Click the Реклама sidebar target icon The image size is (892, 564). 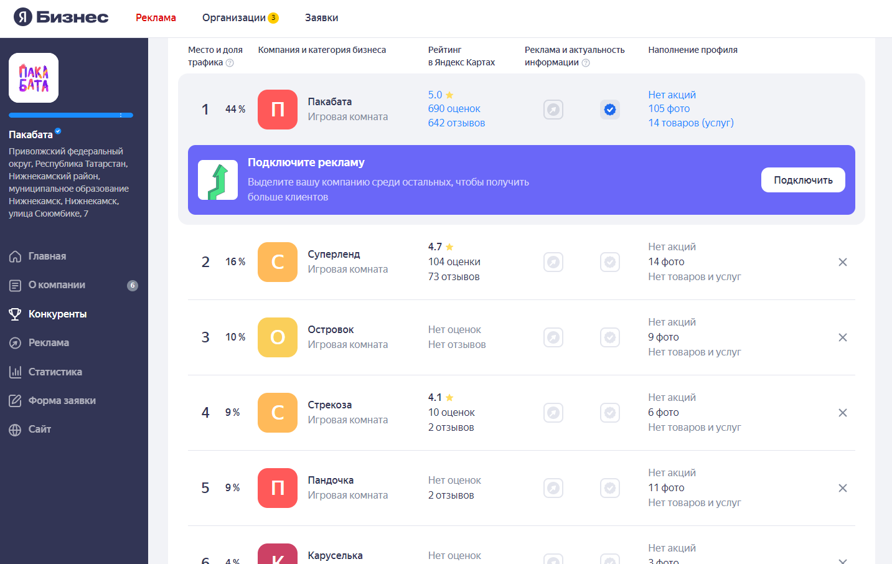tap(16, 343)
